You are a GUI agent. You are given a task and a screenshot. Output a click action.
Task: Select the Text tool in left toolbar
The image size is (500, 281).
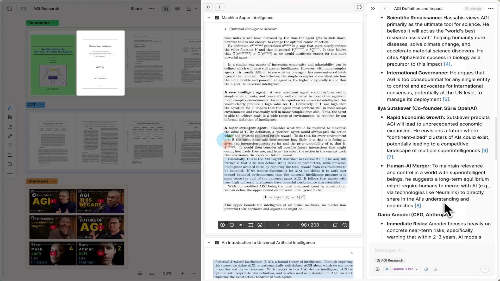[10, 145]
